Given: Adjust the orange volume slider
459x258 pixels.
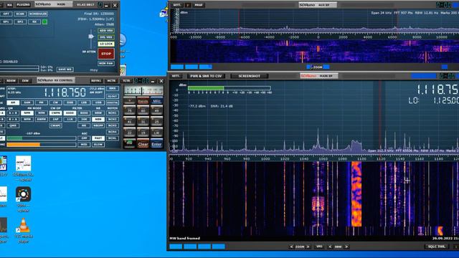Looking at the screenshot, I should (42, 145).
